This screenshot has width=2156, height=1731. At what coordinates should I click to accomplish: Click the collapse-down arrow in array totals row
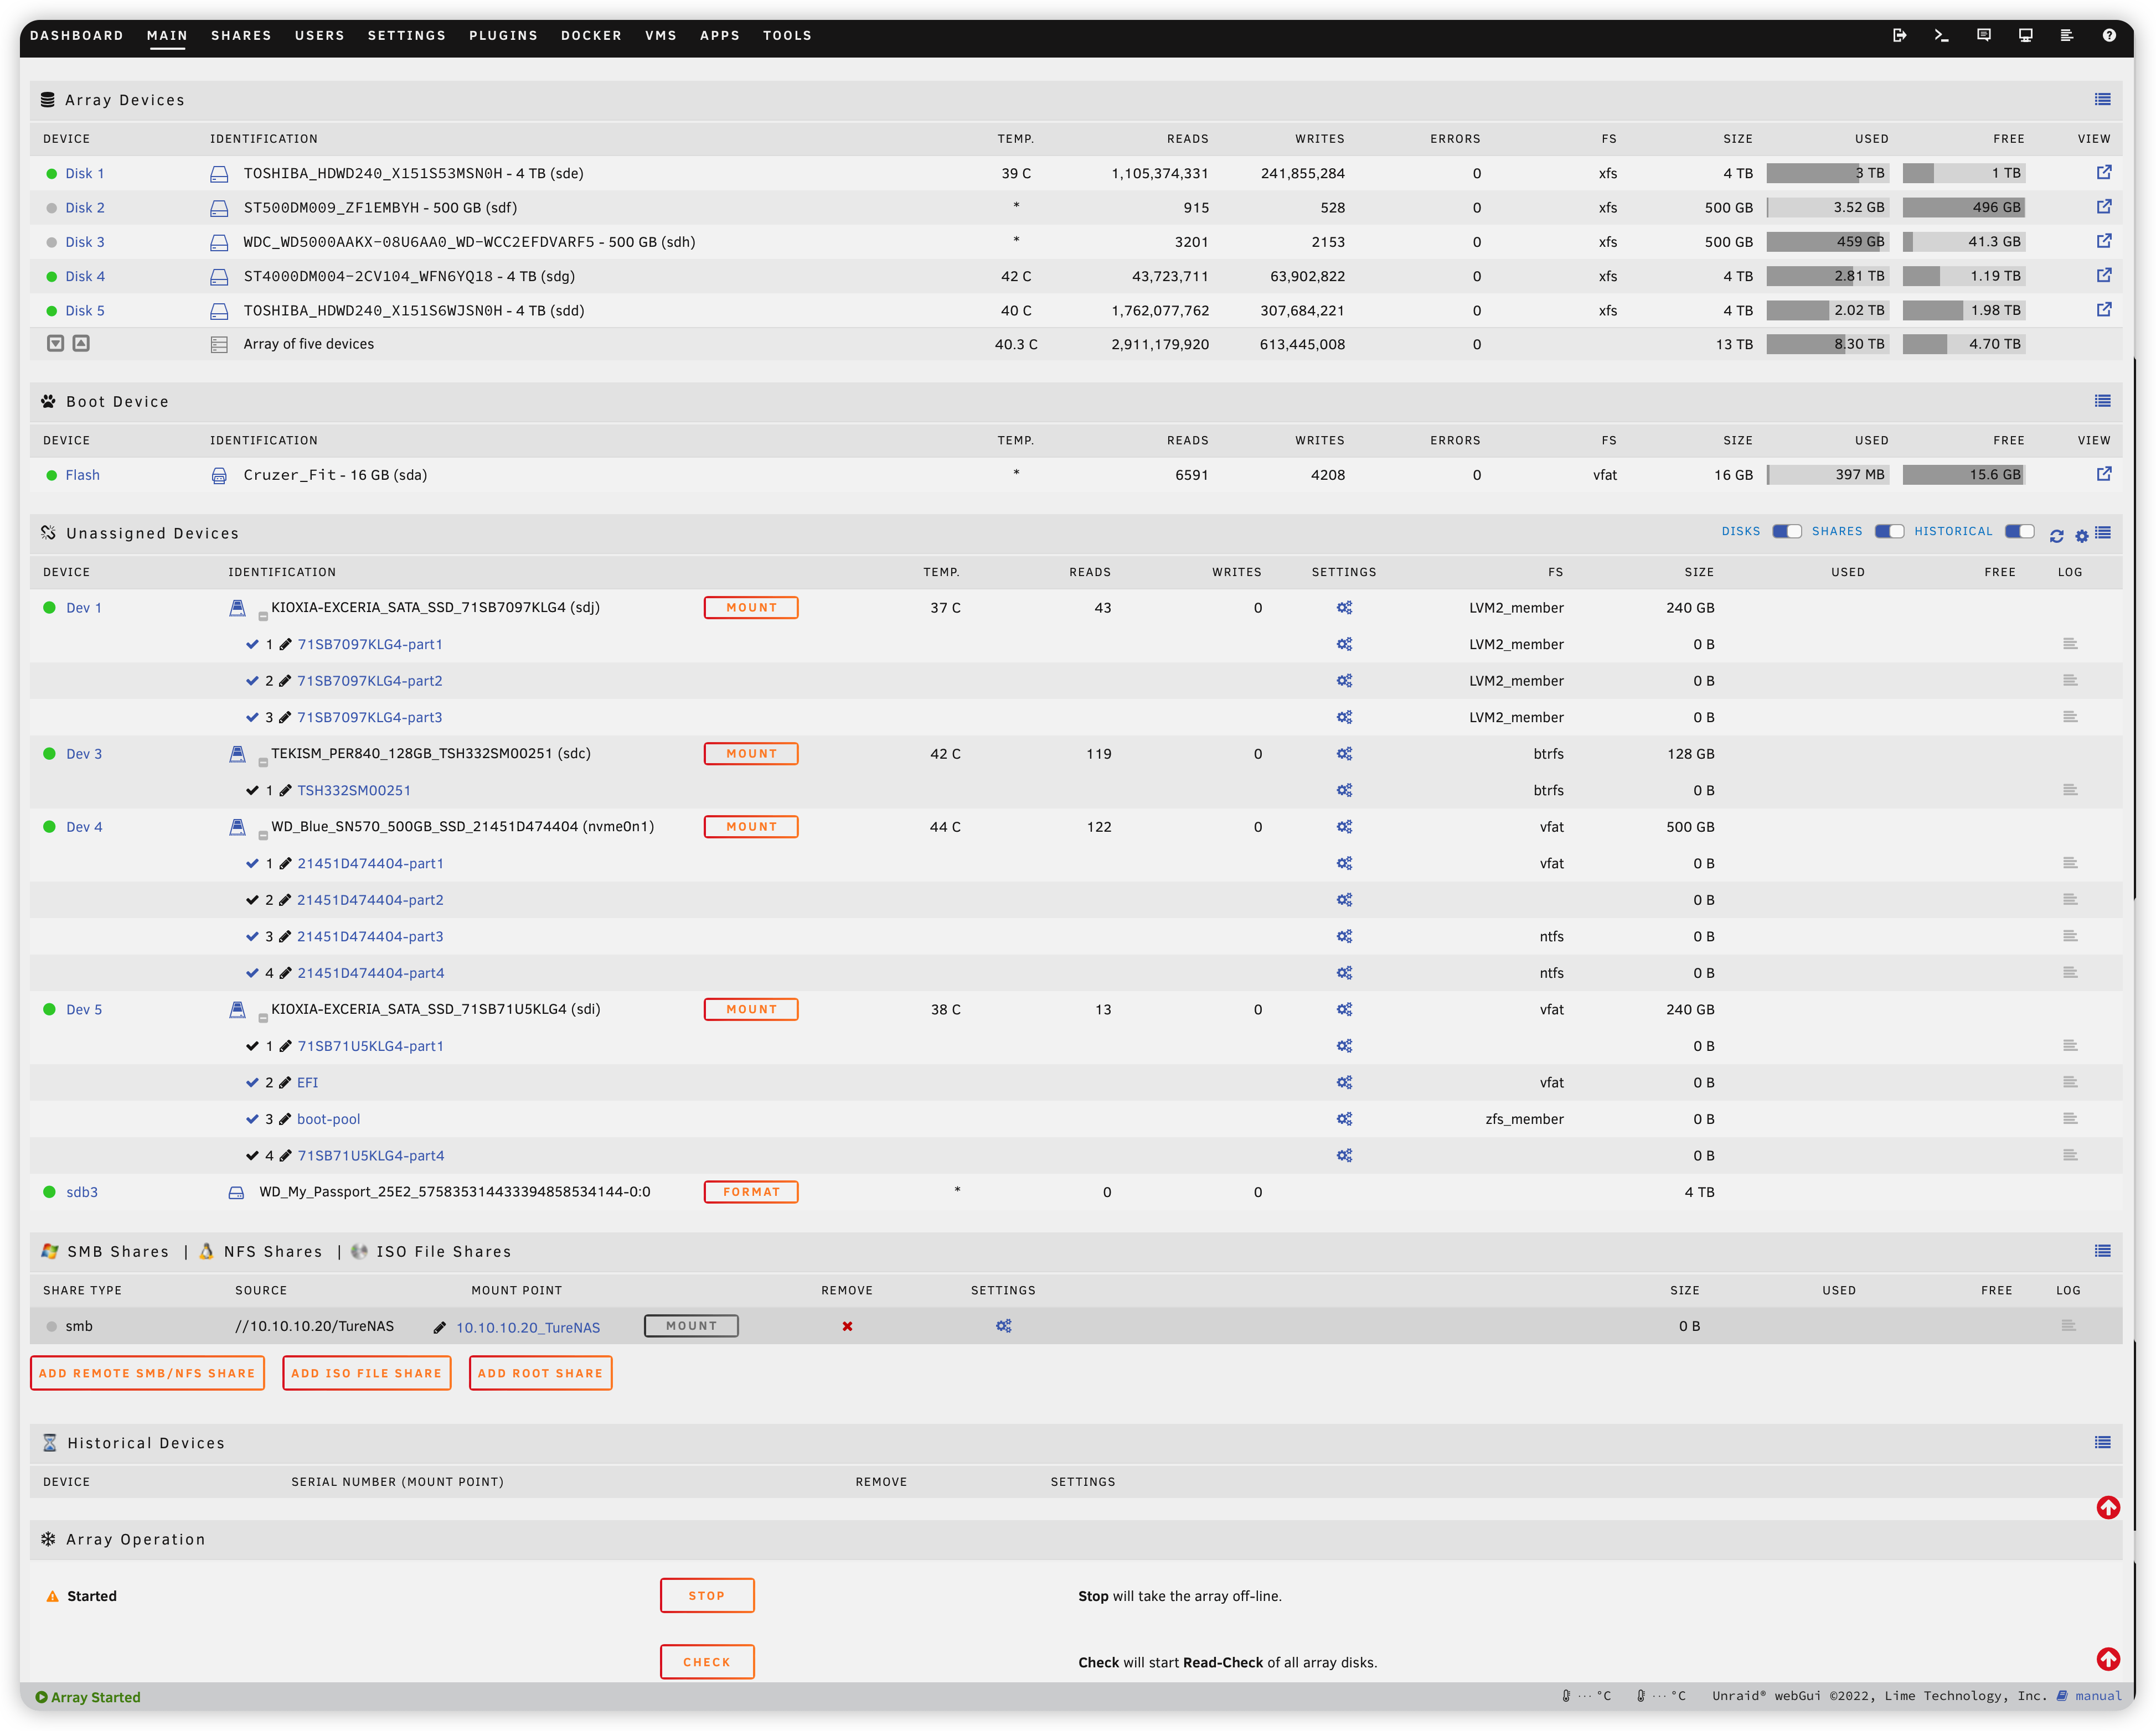pyautogui.click(x=56, y=343)
